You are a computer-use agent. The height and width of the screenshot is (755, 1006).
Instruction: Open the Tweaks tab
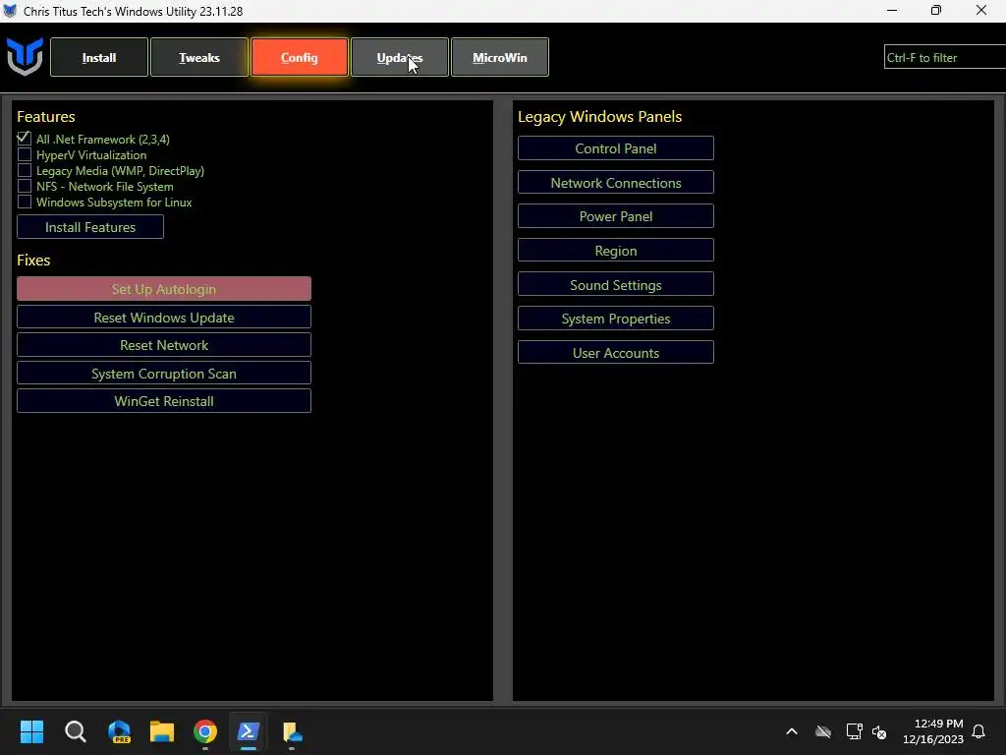point(198,57)
